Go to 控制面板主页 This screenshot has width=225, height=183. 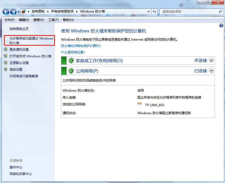point(19,29)
